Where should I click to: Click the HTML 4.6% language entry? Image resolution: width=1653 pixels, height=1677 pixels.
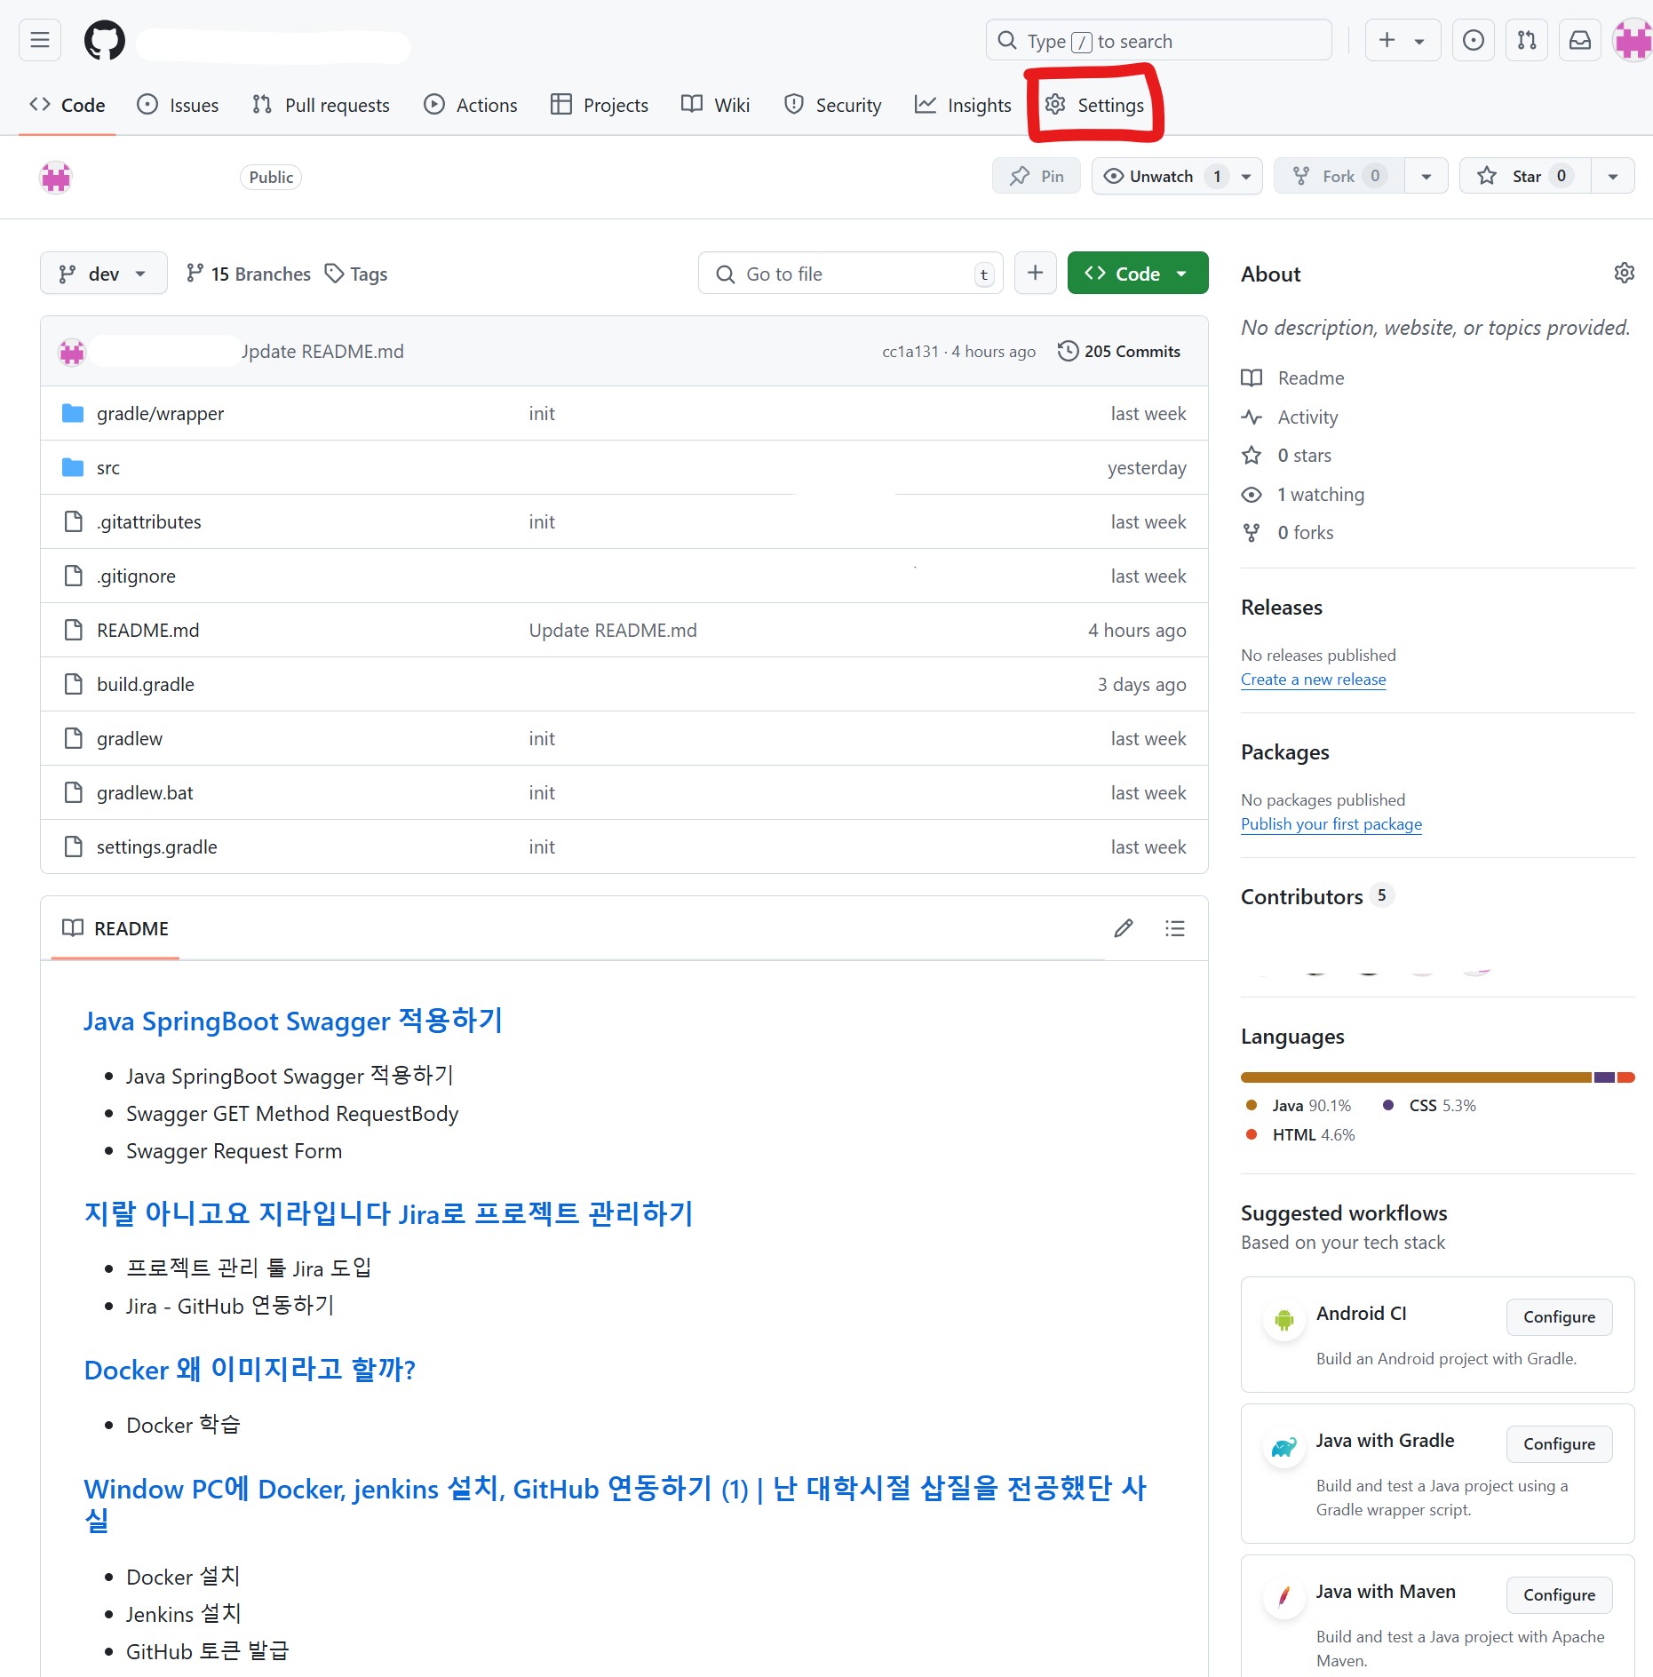tap(1300, 1134)
